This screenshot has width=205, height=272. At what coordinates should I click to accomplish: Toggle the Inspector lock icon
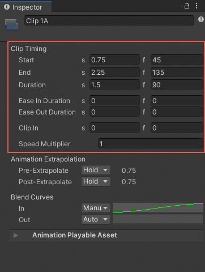187,6
